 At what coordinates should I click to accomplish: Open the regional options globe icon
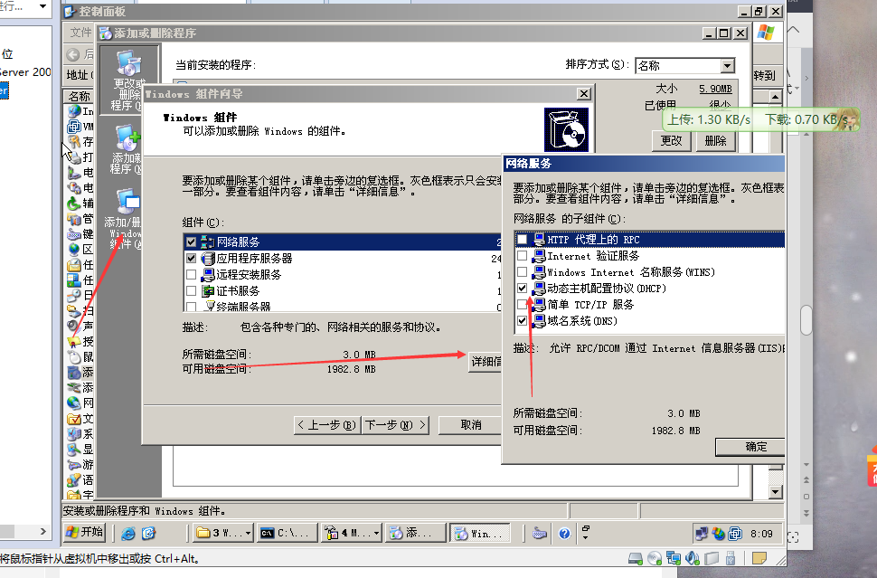pos(74,249)
